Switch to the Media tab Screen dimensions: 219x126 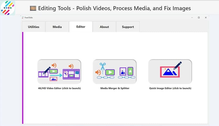pos(57,27)
